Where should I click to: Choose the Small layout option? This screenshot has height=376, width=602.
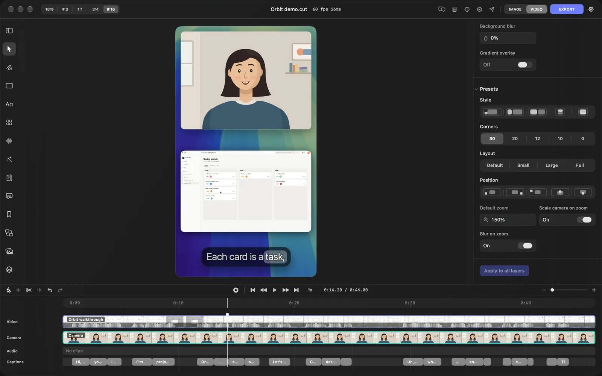[523, 165]
